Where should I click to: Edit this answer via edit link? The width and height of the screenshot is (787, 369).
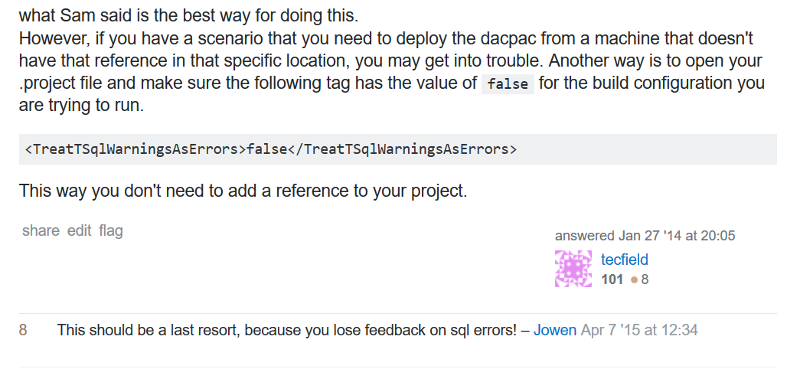point(79,230)
